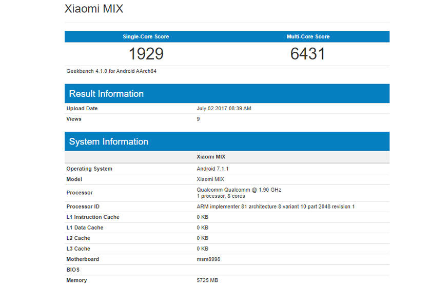Click the 0 KB value for L2 Cache
The width and height of the screenshot is (431, 287).
(203, 238)
